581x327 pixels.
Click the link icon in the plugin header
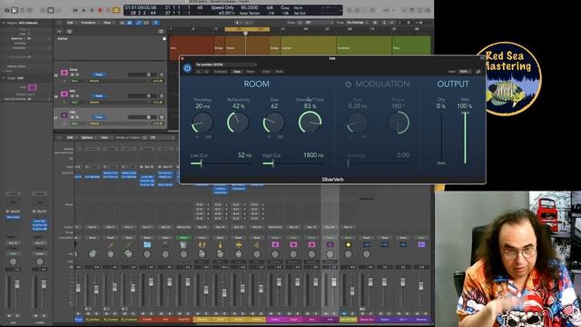pyautogui.click(x=478, y=71)
